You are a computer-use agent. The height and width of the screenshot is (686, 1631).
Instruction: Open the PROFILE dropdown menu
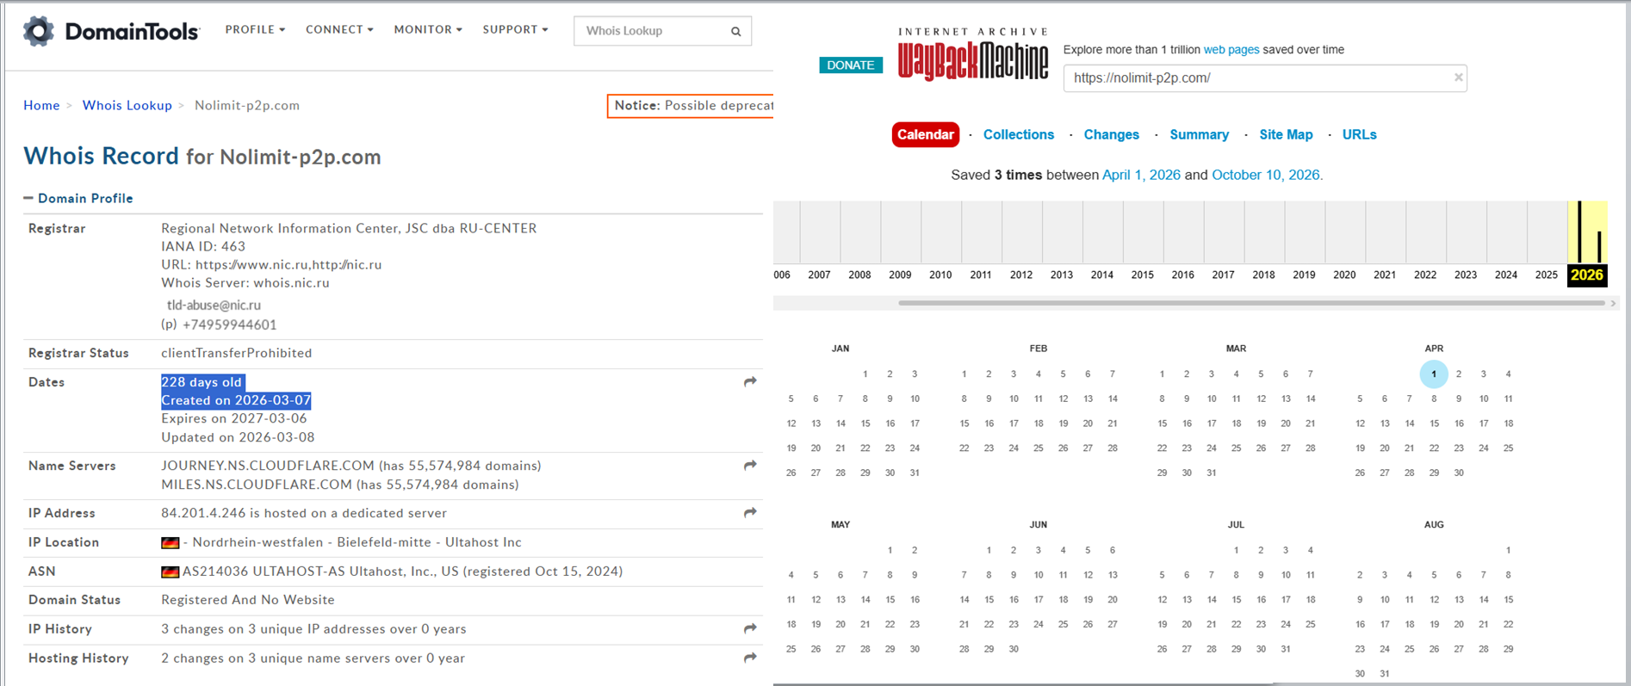[x=255, y=29]
